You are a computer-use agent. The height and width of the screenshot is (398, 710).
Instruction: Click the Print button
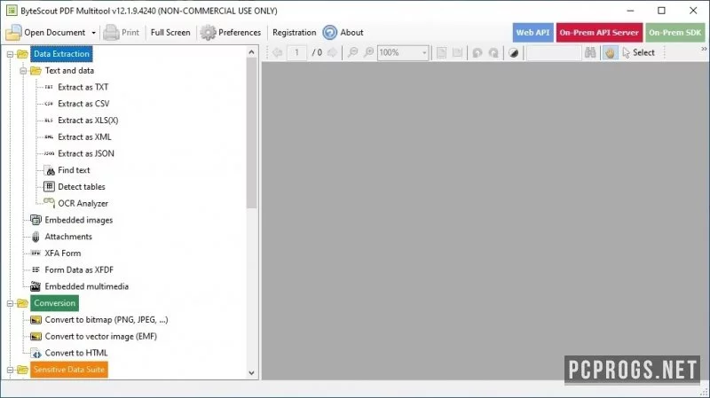(x=122, y=33)
